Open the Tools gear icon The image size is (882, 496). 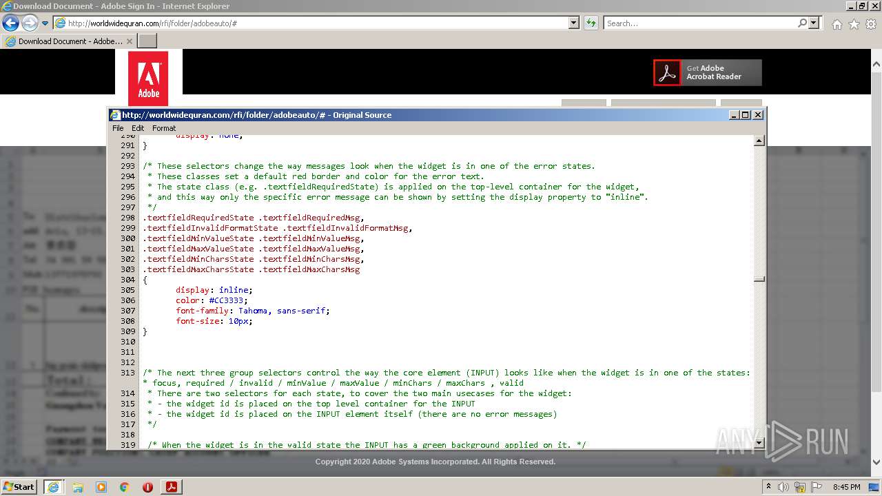(x=871, y=24)
